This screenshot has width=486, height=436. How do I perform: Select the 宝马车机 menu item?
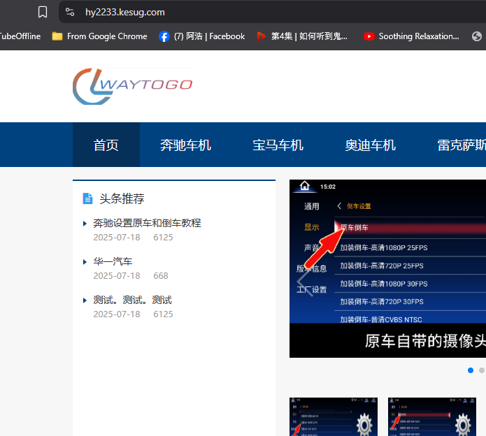click(x=278, y=145)
